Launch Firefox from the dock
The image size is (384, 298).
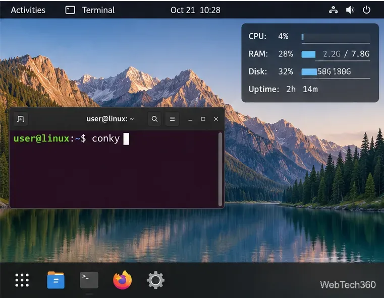[123, 280]
